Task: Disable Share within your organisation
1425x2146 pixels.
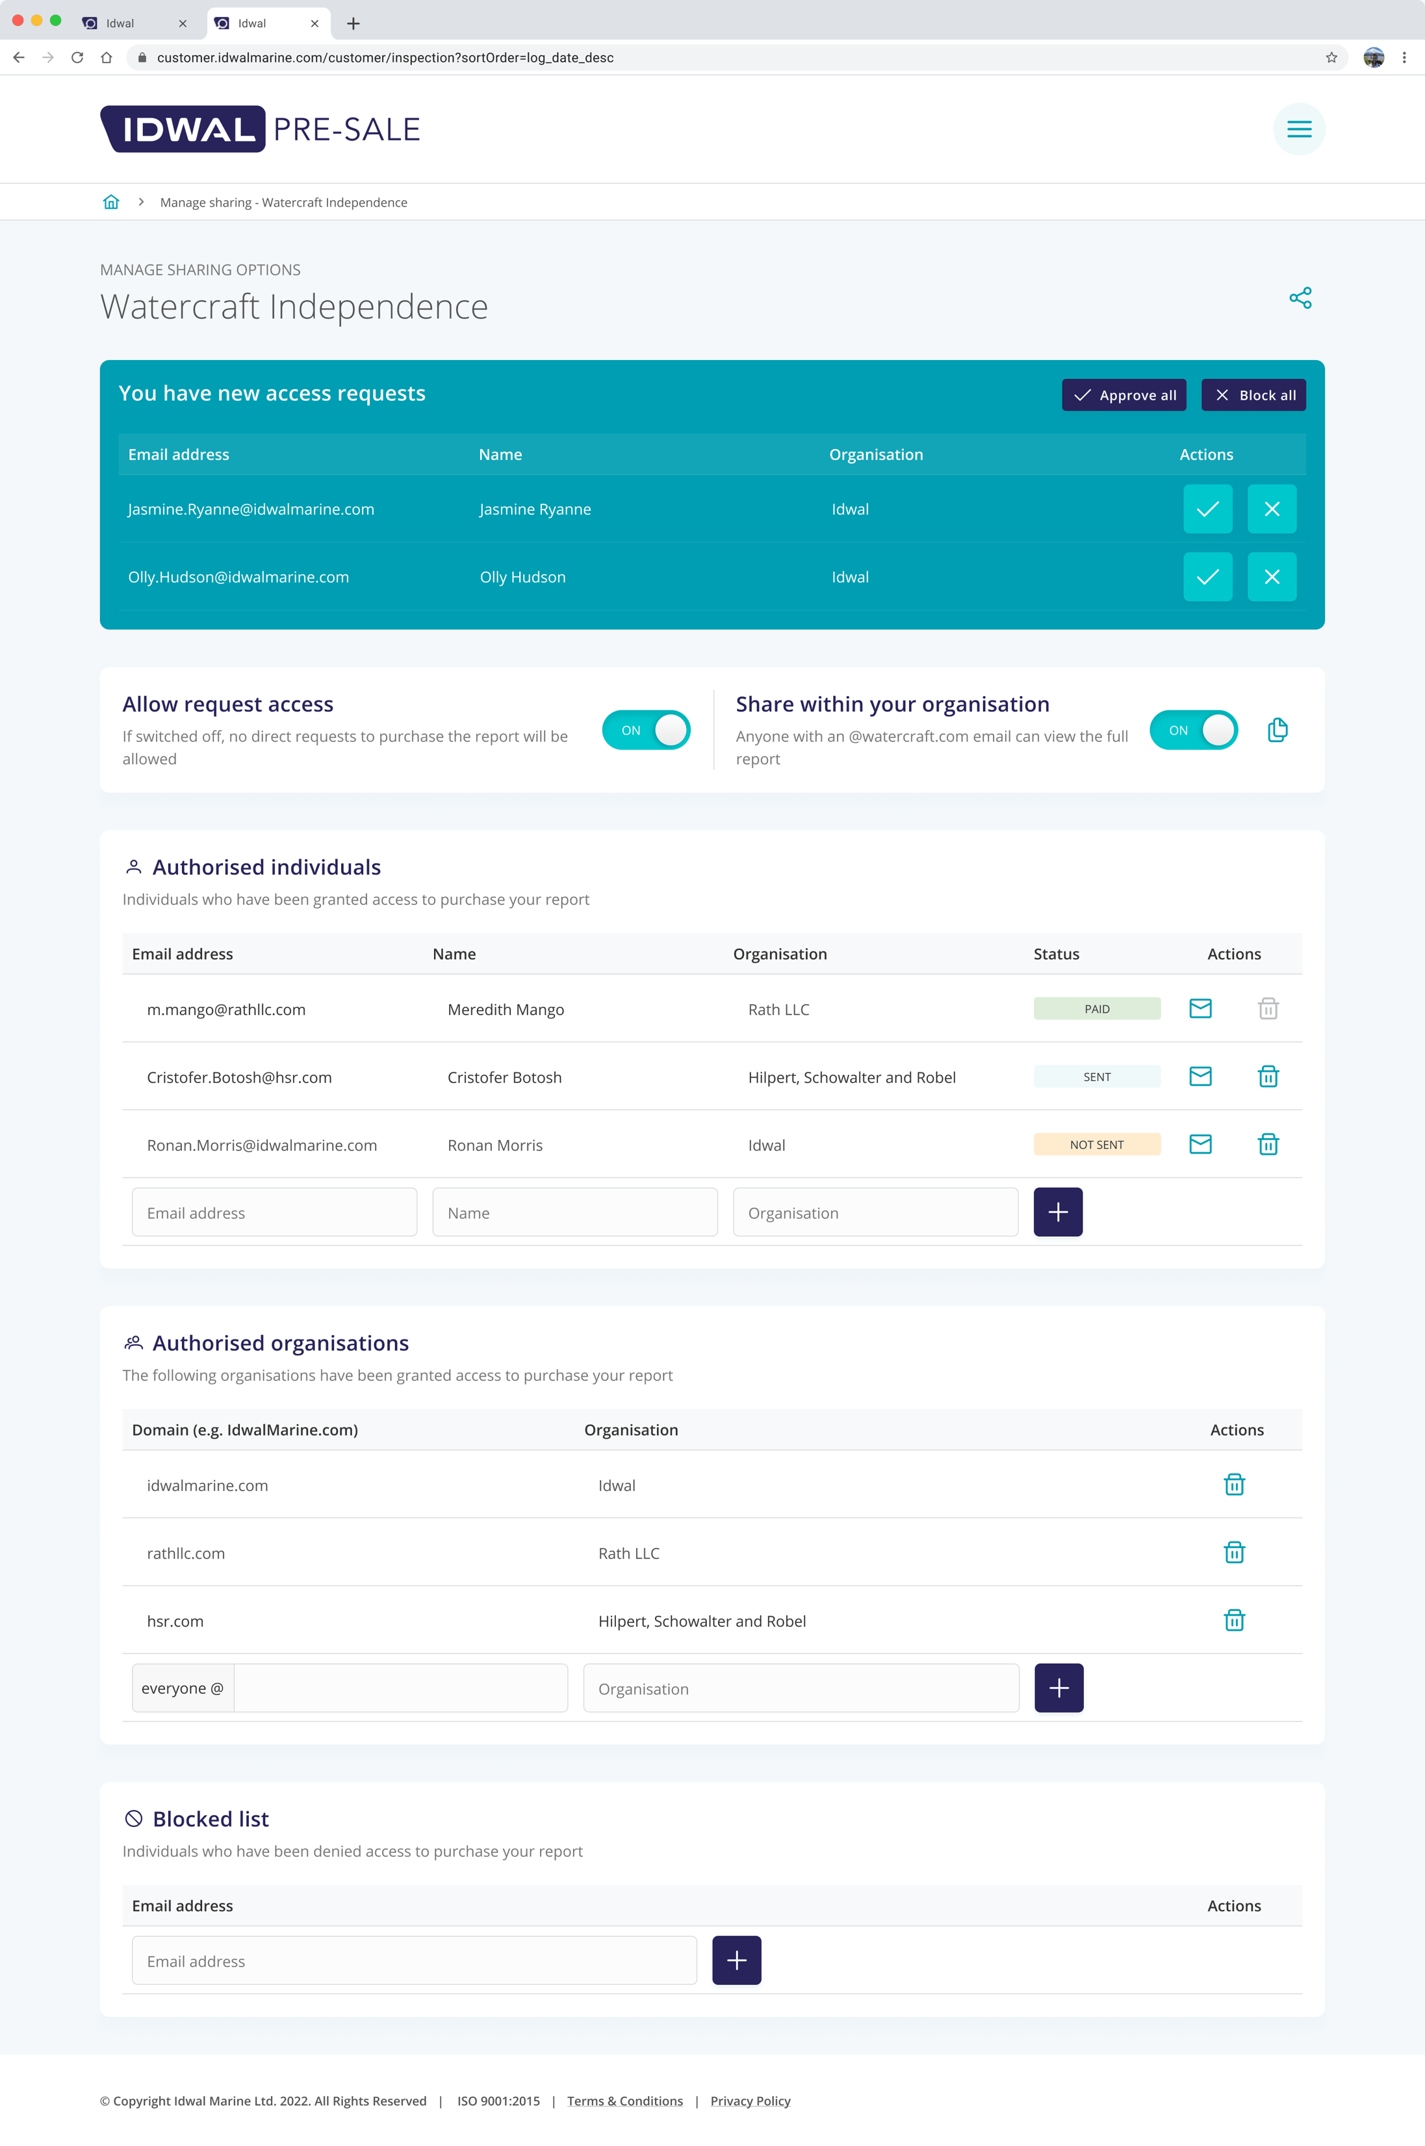Action: 1193,730
